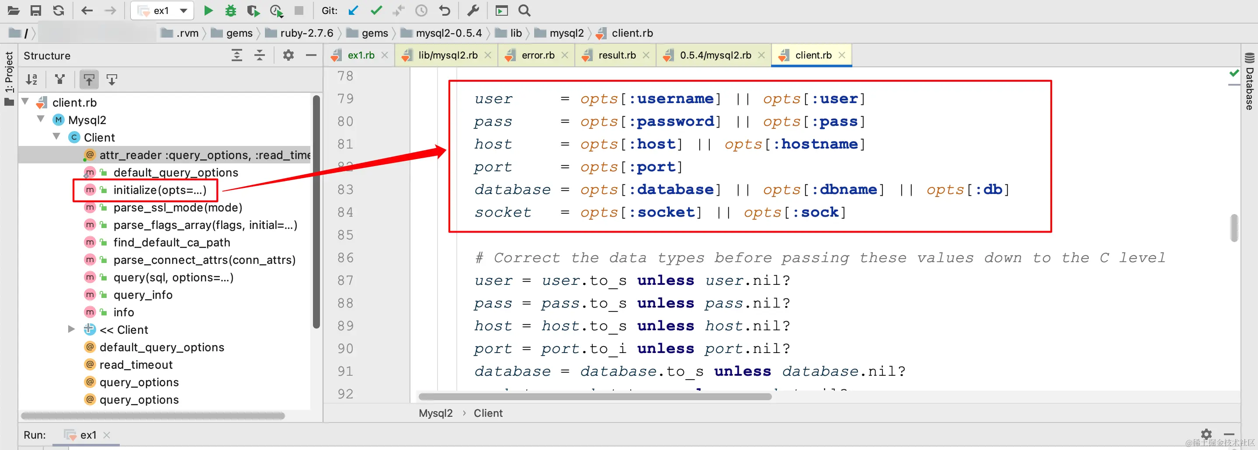
Task: Click the Structure panel vertical scrollbar
Action: tap(316, 212)
